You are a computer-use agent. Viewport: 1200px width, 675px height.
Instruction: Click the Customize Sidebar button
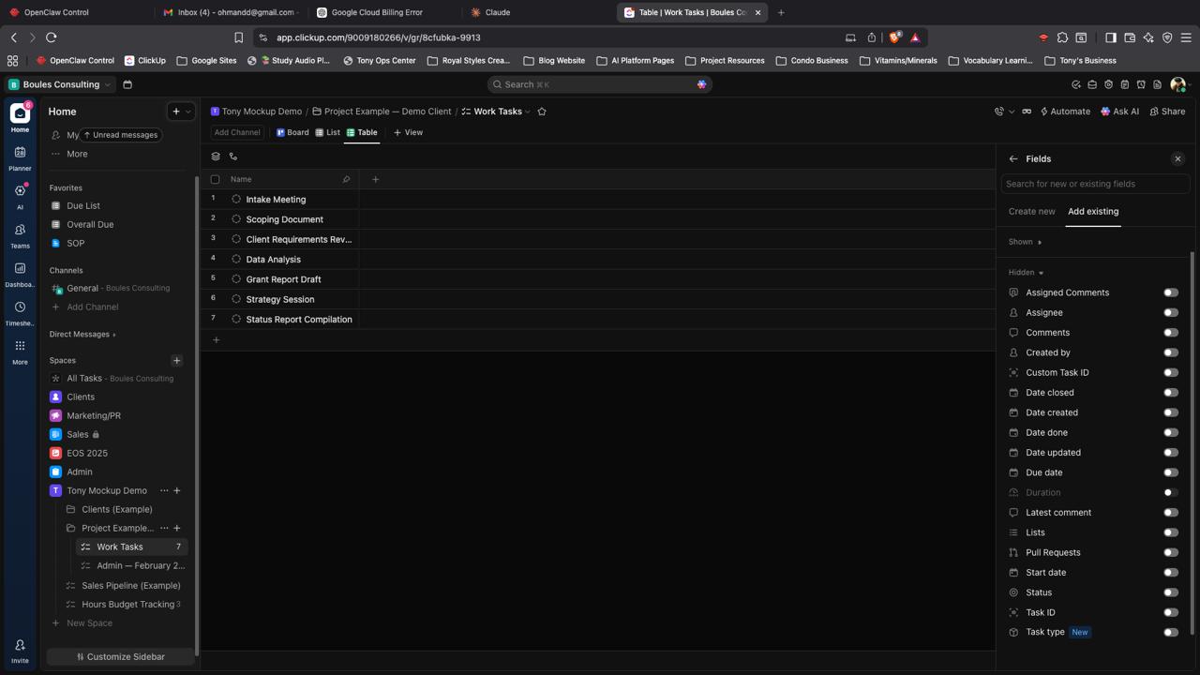point(120,657)
